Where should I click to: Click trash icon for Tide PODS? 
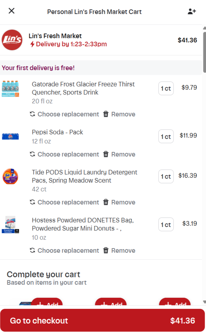tap(106, 202)
